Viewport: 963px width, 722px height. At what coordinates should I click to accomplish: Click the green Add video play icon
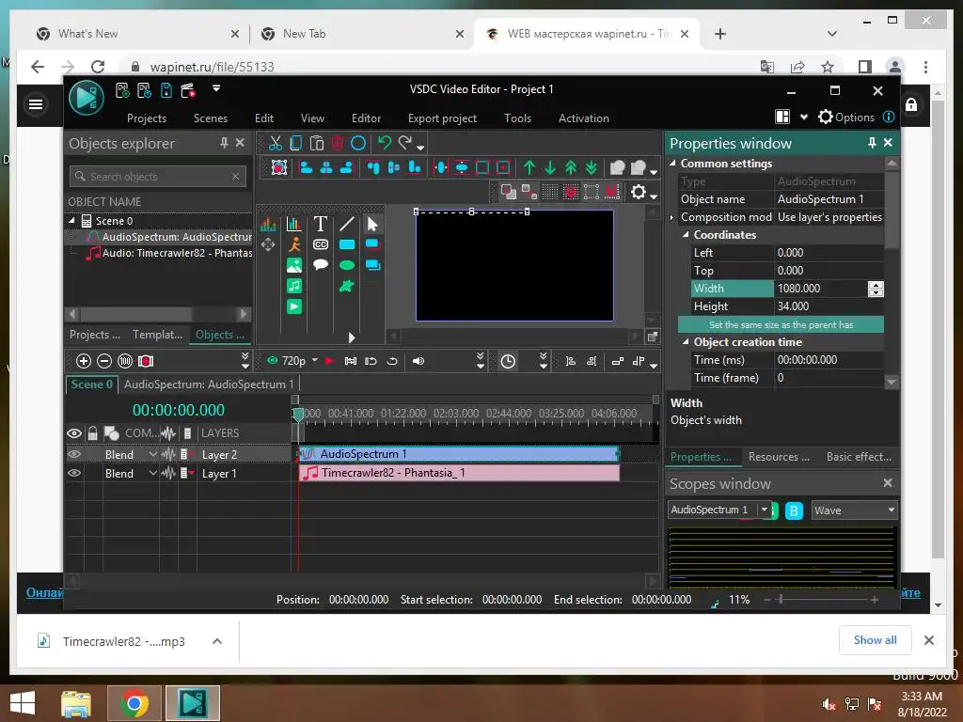(294, 306)
